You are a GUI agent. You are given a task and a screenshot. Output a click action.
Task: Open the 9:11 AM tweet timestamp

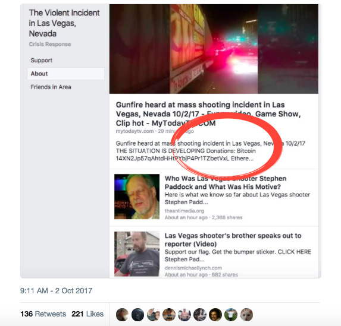coord(56,290)
